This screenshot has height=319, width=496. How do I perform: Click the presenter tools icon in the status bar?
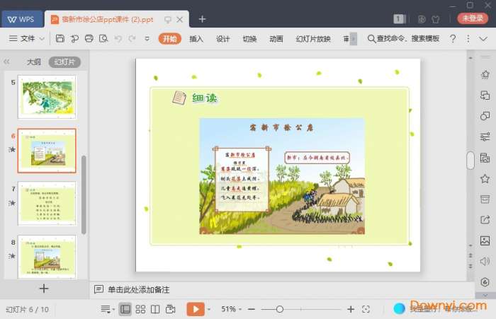point(170,309)
